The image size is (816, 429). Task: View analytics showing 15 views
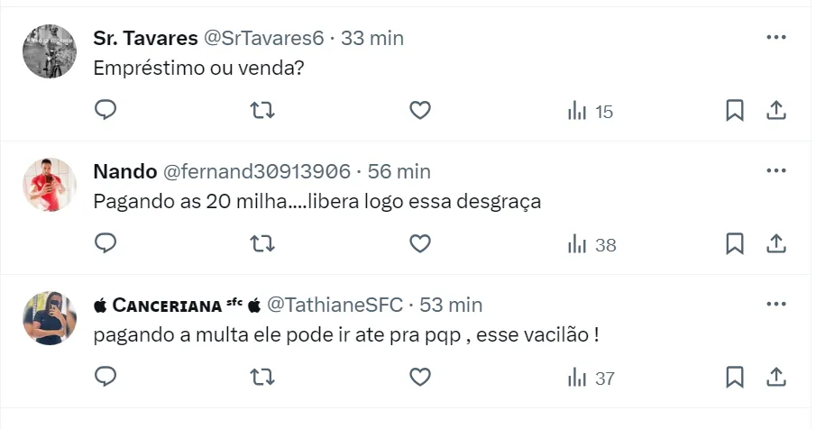pos(591,111)
